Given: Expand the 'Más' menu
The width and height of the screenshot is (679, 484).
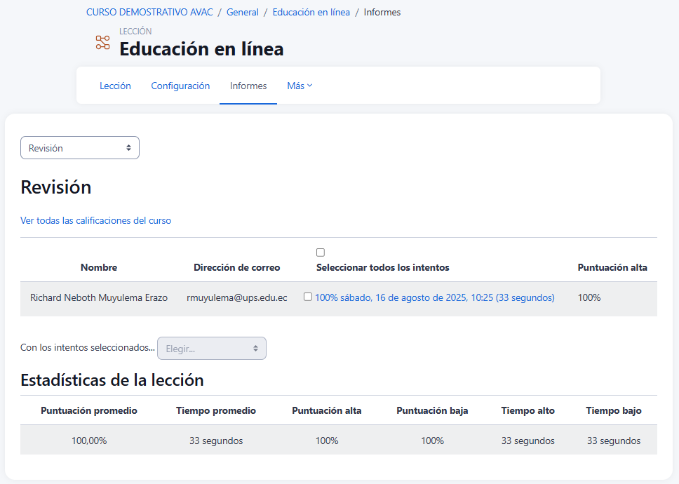Looking at the screenshot, I should [300, 86].
